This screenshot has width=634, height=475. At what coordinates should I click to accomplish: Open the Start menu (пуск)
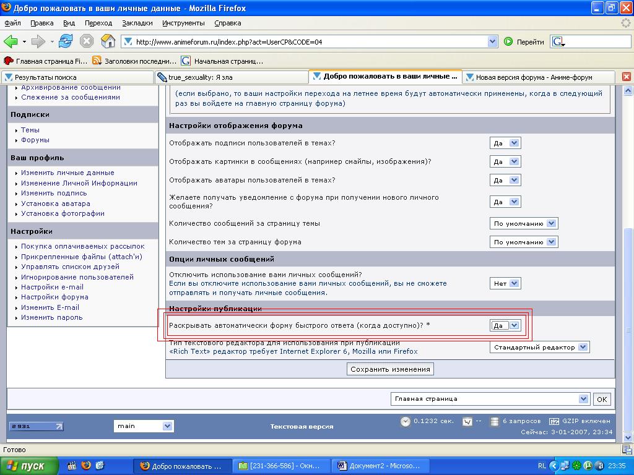[28, 466]
